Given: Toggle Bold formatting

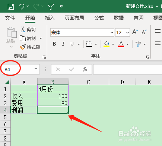Looking at the screenshot, I should tap(54, 44).
